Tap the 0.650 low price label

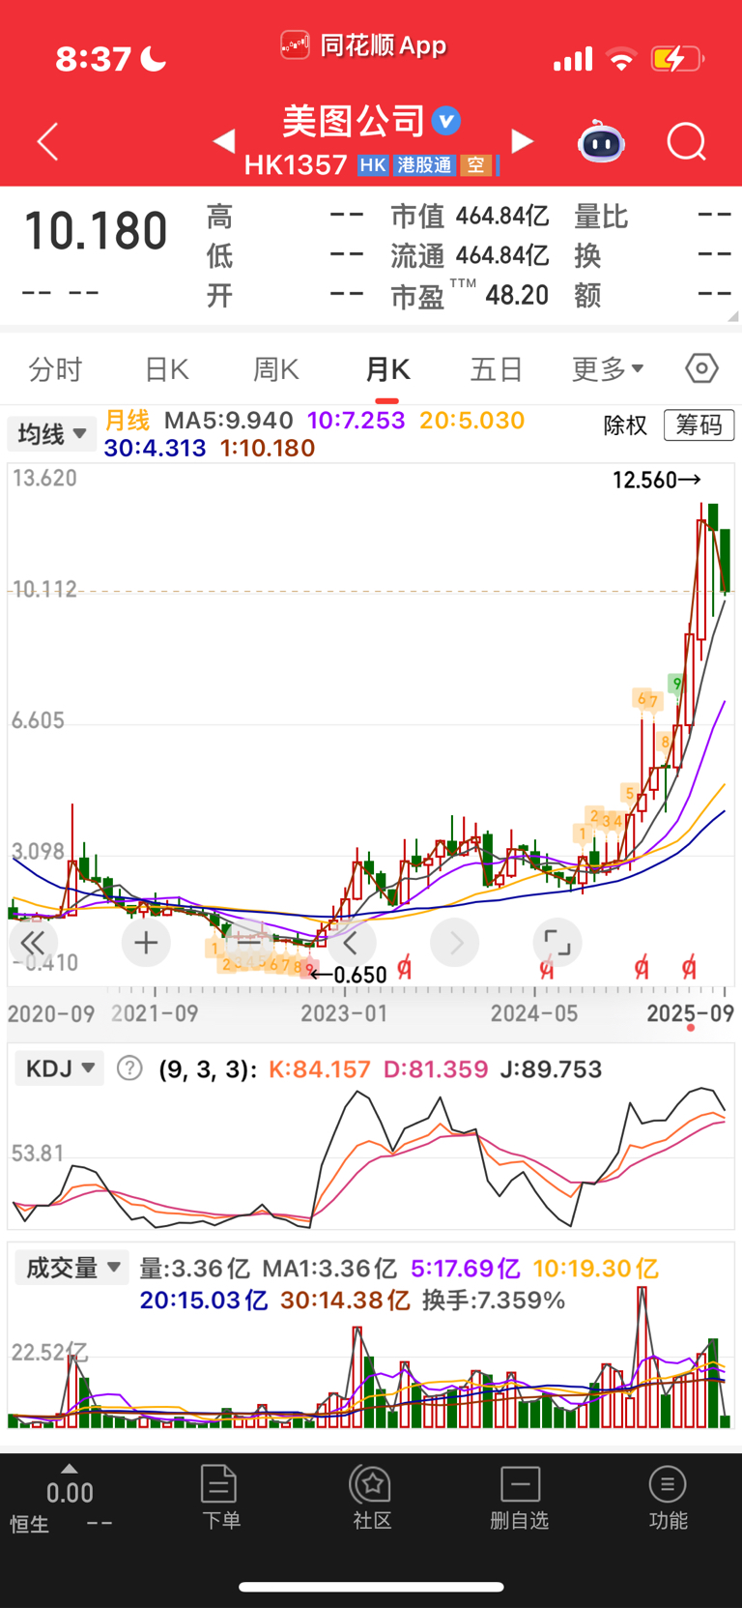(x=349, y=975)
